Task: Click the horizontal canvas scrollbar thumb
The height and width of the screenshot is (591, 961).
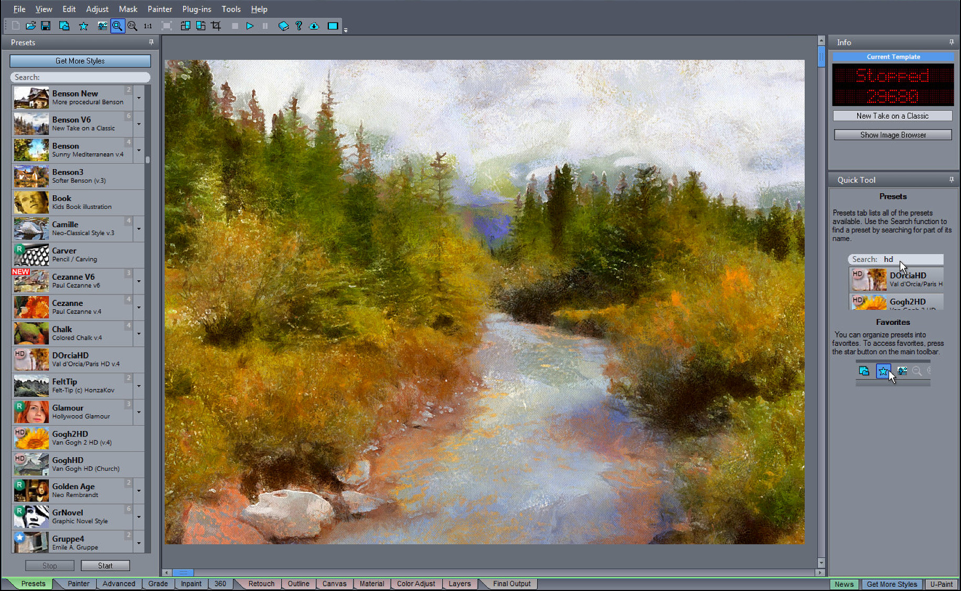Action: (183, 573)
